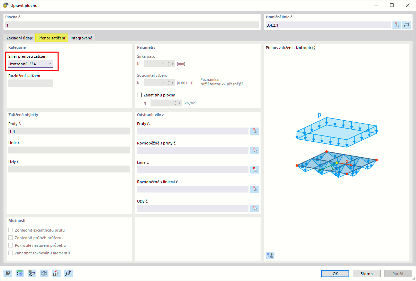Click the pick icon for Rovnoběžně s liniemi č.
This screenshot has width=416, height=281.
255,189
